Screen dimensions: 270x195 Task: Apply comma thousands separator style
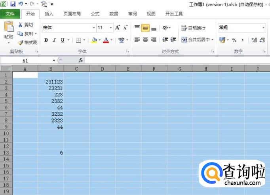coord(243,40)
